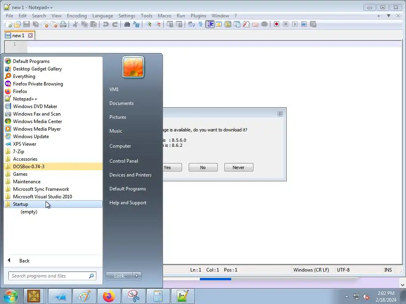Screen dimensions: 406x304
Task: Open Paint from the taskbar
Action: point(84,296)
